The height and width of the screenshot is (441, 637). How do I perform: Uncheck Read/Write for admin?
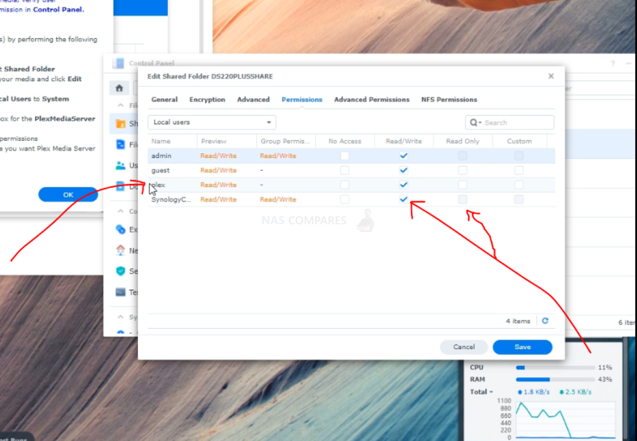click(404, 156)
